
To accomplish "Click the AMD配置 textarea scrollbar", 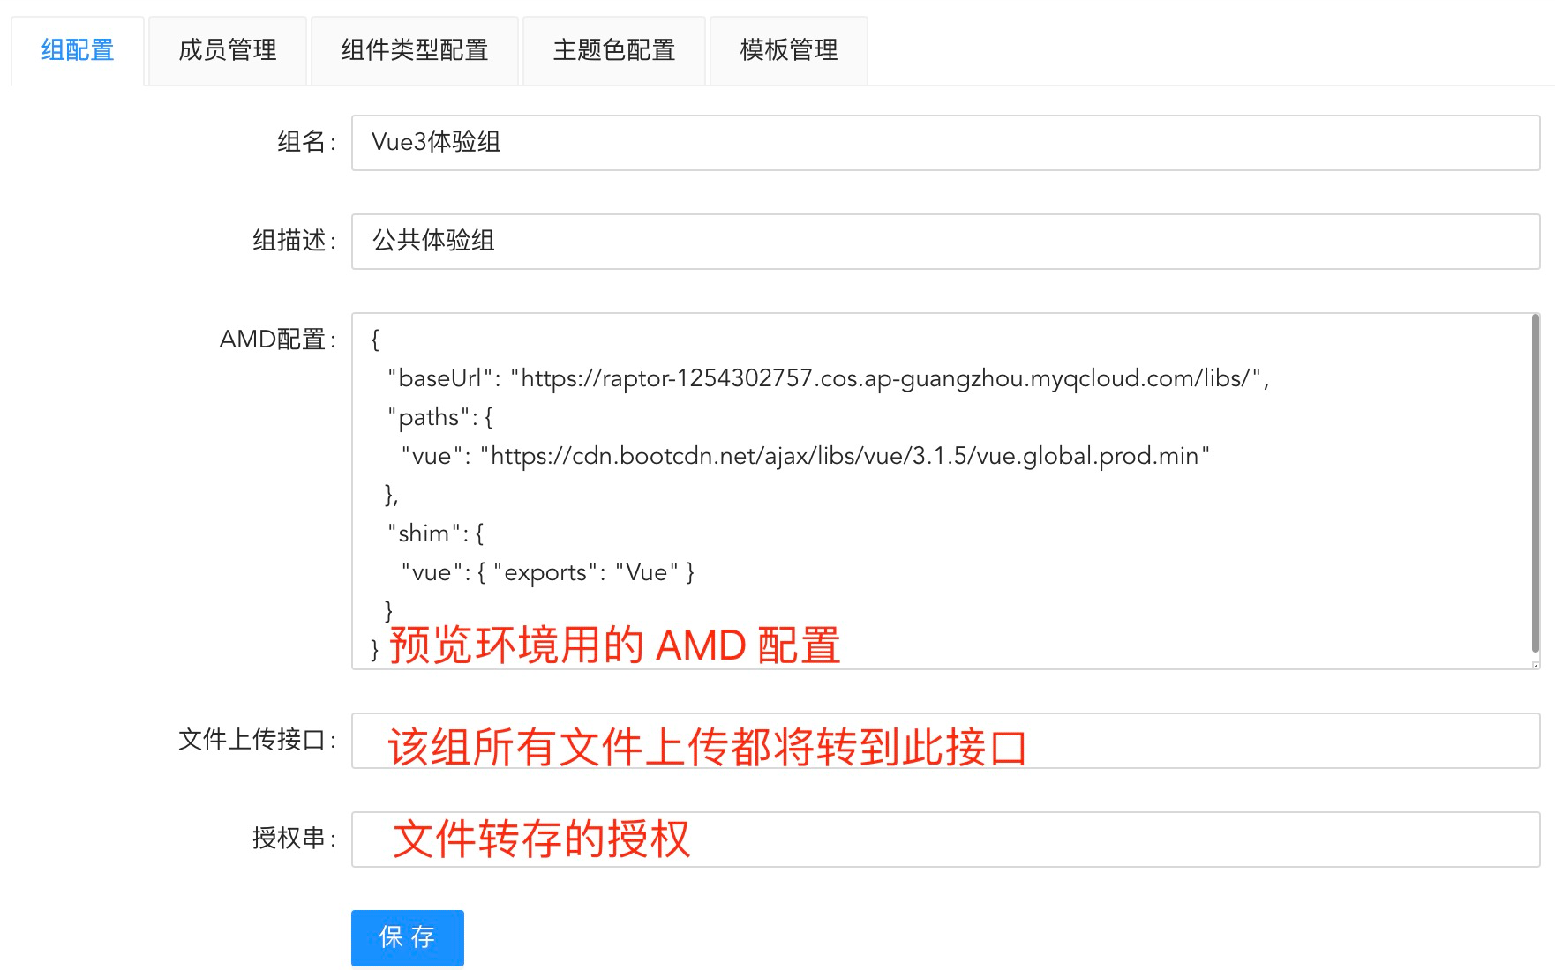I will click(1536, 483).
